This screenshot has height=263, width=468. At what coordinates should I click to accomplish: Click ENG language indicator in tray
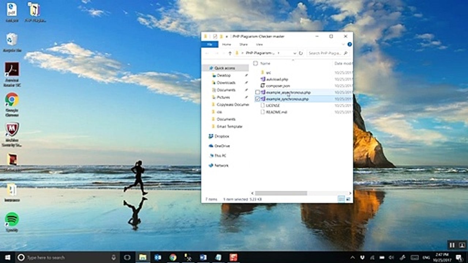426,258
